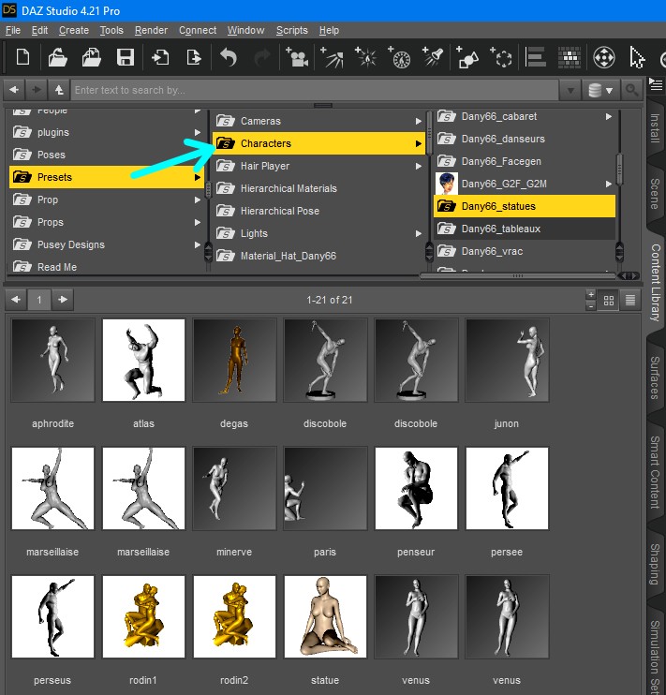Open the pane options menu icon
This screenshot has height=695, width=666.
tap(656, 84)
